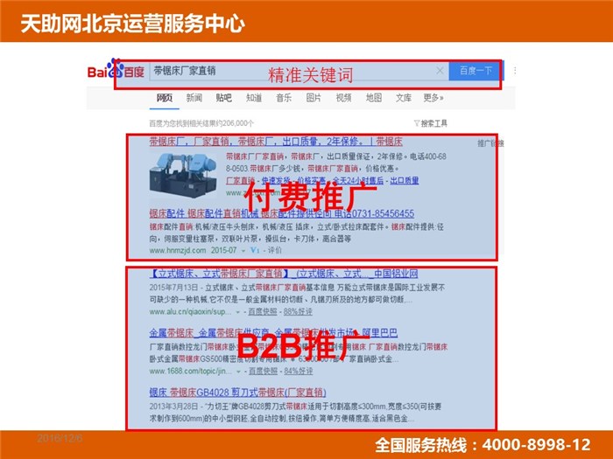Expand the 更多» menu
Image resolution: width=613 pixels, height=459 pixels.
click(433, 98)
